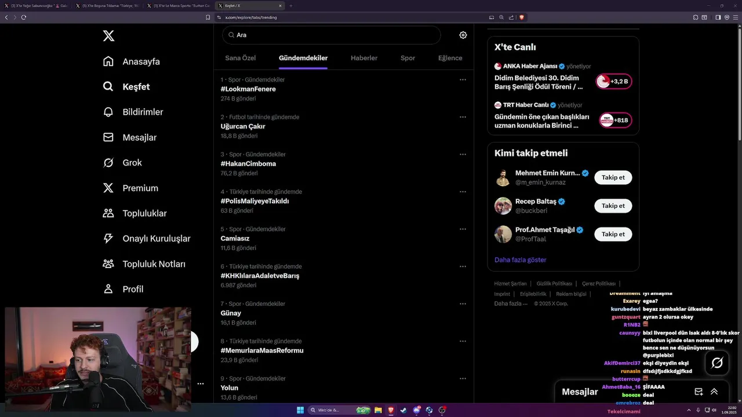Follow Recep Baltaş
The width and height of the screenshot is (742, 417).
[x=613, y=206]
